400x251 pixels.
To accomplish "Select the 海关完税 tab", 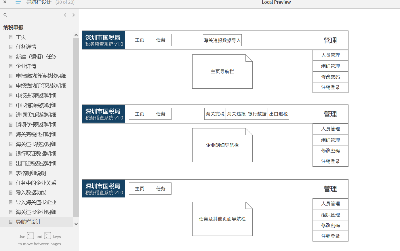I will pos(215,114).
